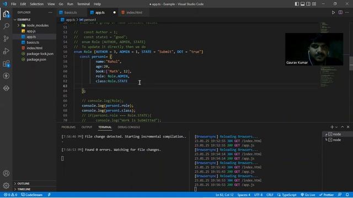Open the Manage gear icon

[x=6, y=185]
